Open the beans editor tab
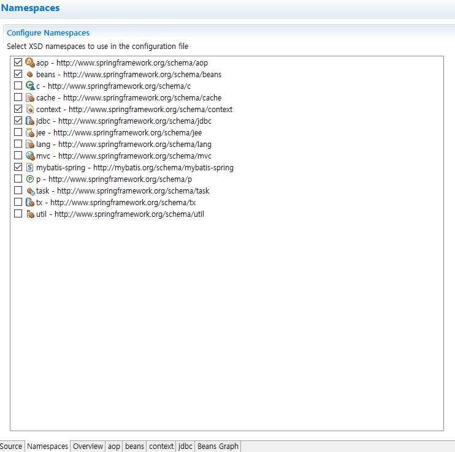Screen dimensions: 455x452 click(135, 446)
